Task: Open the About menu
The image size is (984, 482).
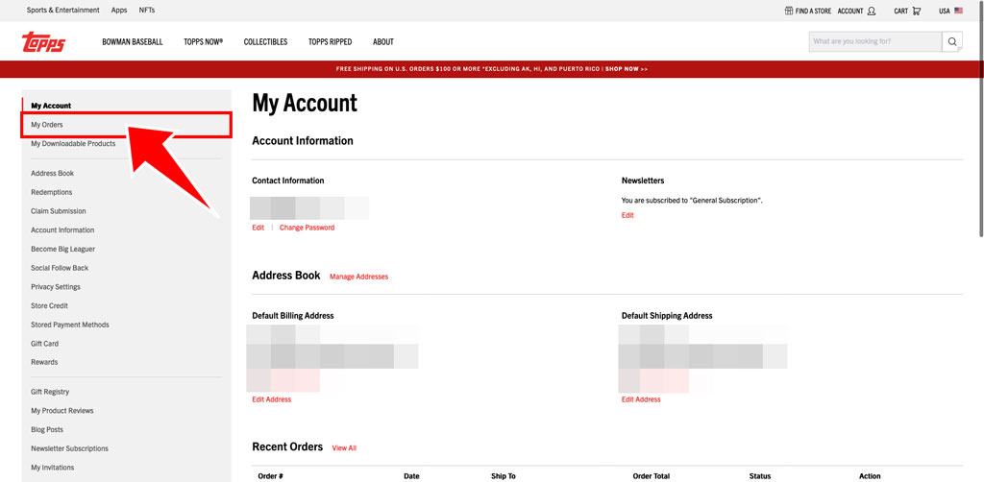Action: (383, 42)
